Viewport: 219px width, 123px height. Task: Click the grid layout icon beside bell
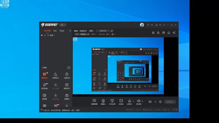pos(163,33)
